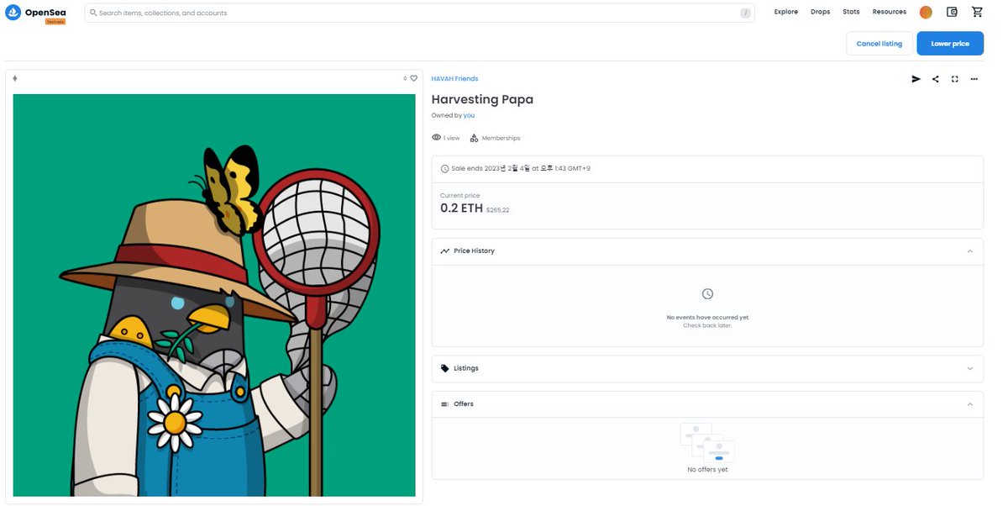
Task: Click the search magnifier icon
Action: click(93, 13)
